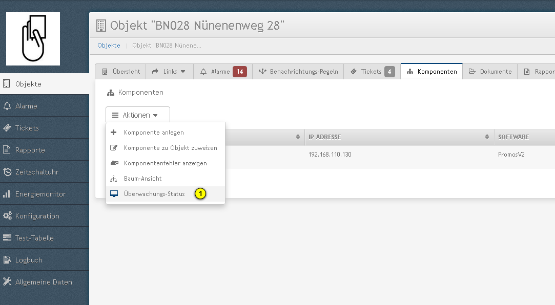Click the ticket icon on Tickets tab
Screen dimensions: 555x305
point(353,72)
